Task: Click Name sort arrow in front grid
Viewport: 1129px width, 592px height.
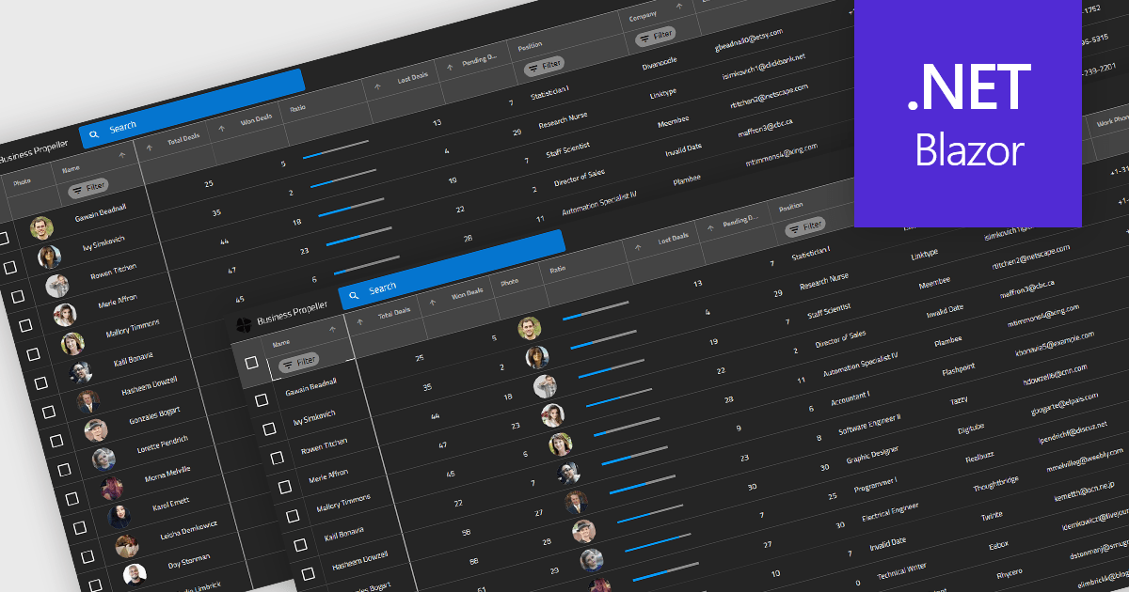Action: [x=332, y=331]
